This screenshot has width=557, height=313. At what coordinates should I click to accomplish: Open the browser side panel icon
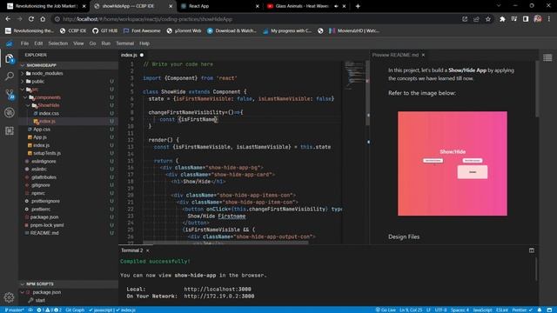(526, 19)
